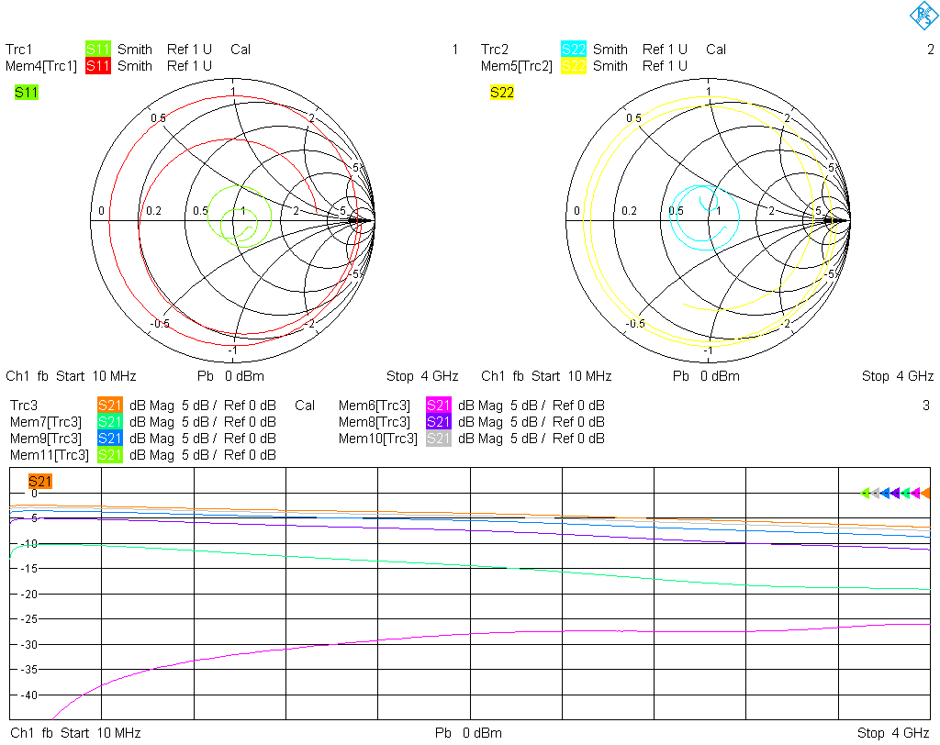Click diagram area number 1
The image size is (940, 745).
point(455,50)
